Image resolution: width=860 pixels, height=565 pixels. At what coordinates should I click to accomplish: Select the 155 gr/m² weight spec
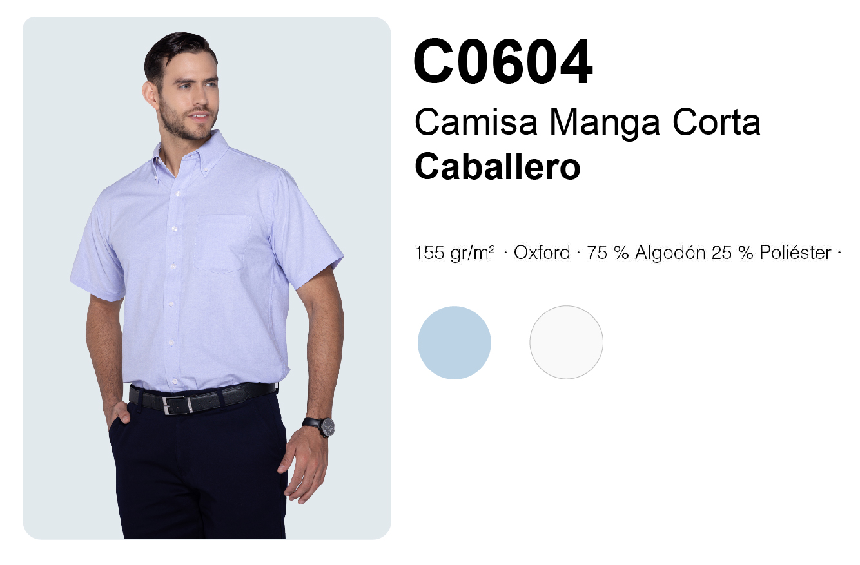coord(455,253)
